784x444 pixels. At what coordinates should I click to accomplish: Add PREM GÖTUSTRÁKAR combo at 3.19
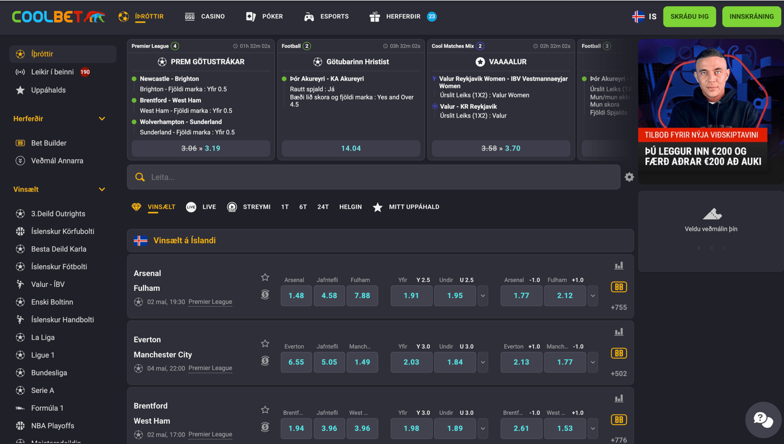[201, 148]
